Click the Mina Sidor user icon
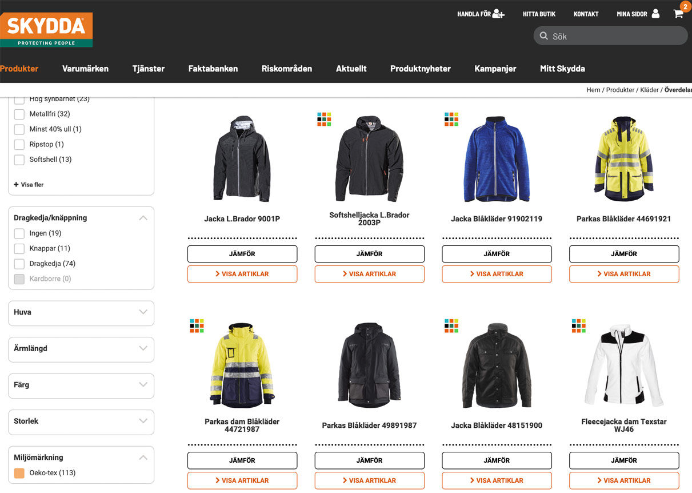The image size is (692, 493). point(655,14)
